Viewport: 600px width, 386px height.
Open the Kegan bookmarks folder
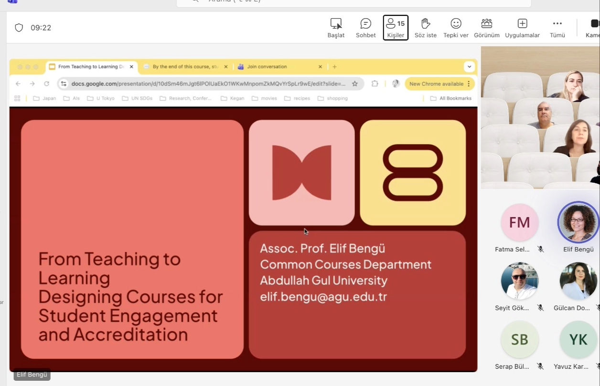(x=233, y=98)
